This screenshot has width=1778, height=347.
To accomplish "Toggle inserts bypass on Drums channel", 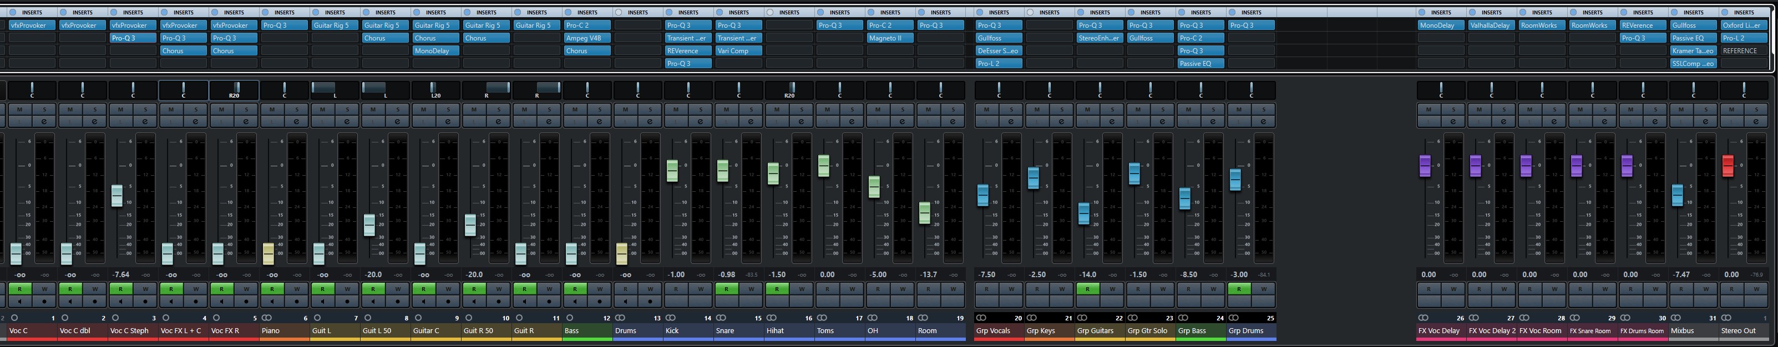I will (x=619, y=12).
